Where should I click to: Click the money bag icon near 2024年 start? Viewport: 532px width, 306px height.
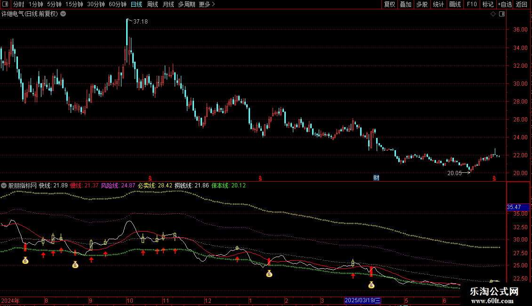coord(25,260)
